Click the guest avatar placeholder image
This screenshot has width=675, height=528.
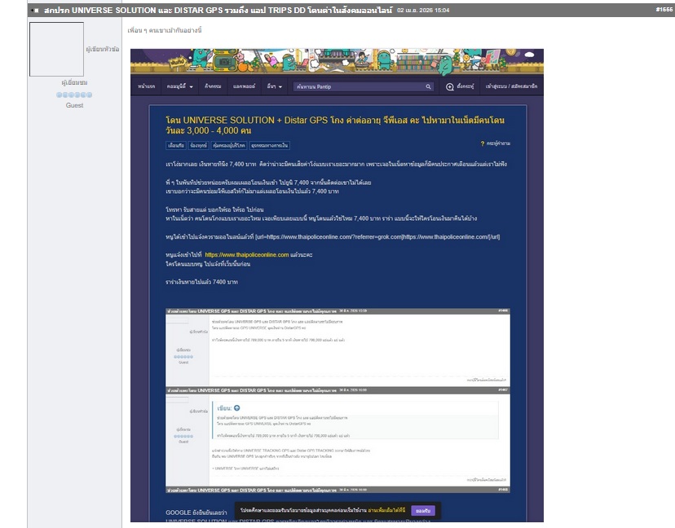tap(56, 50)
